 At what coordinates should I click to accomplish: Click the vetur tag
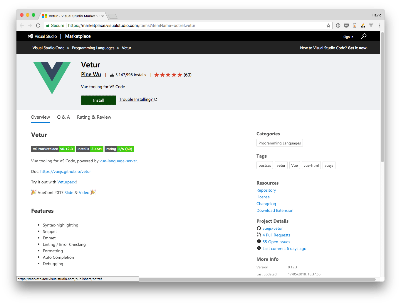(281, 165)
